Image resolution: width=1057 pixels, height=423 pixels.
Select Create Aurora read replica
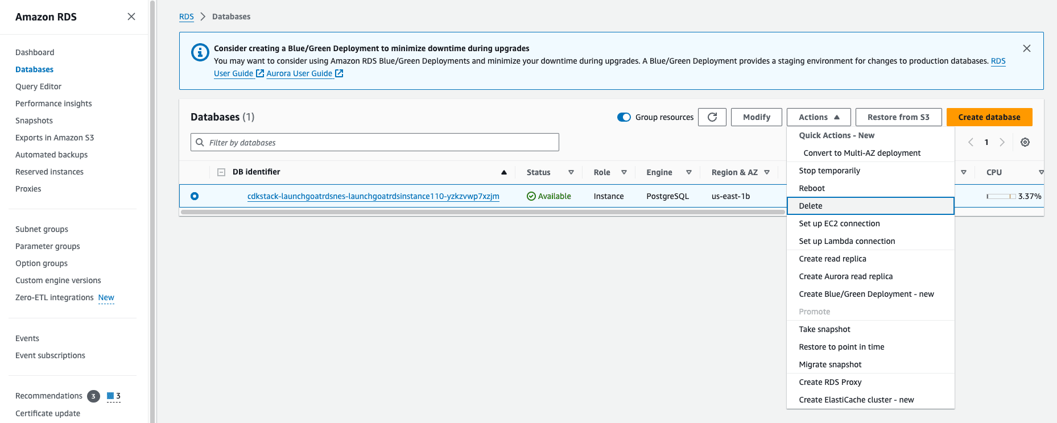[870, 276]
